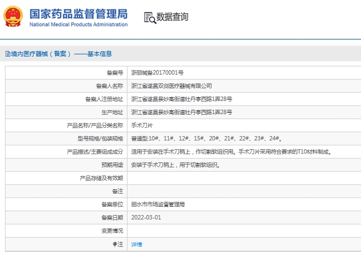Click company name 浙江省遂昌双剑医疗器械有限公司
Screen dimensions: 361x254
pyautogui.click(x=171, y=86)
